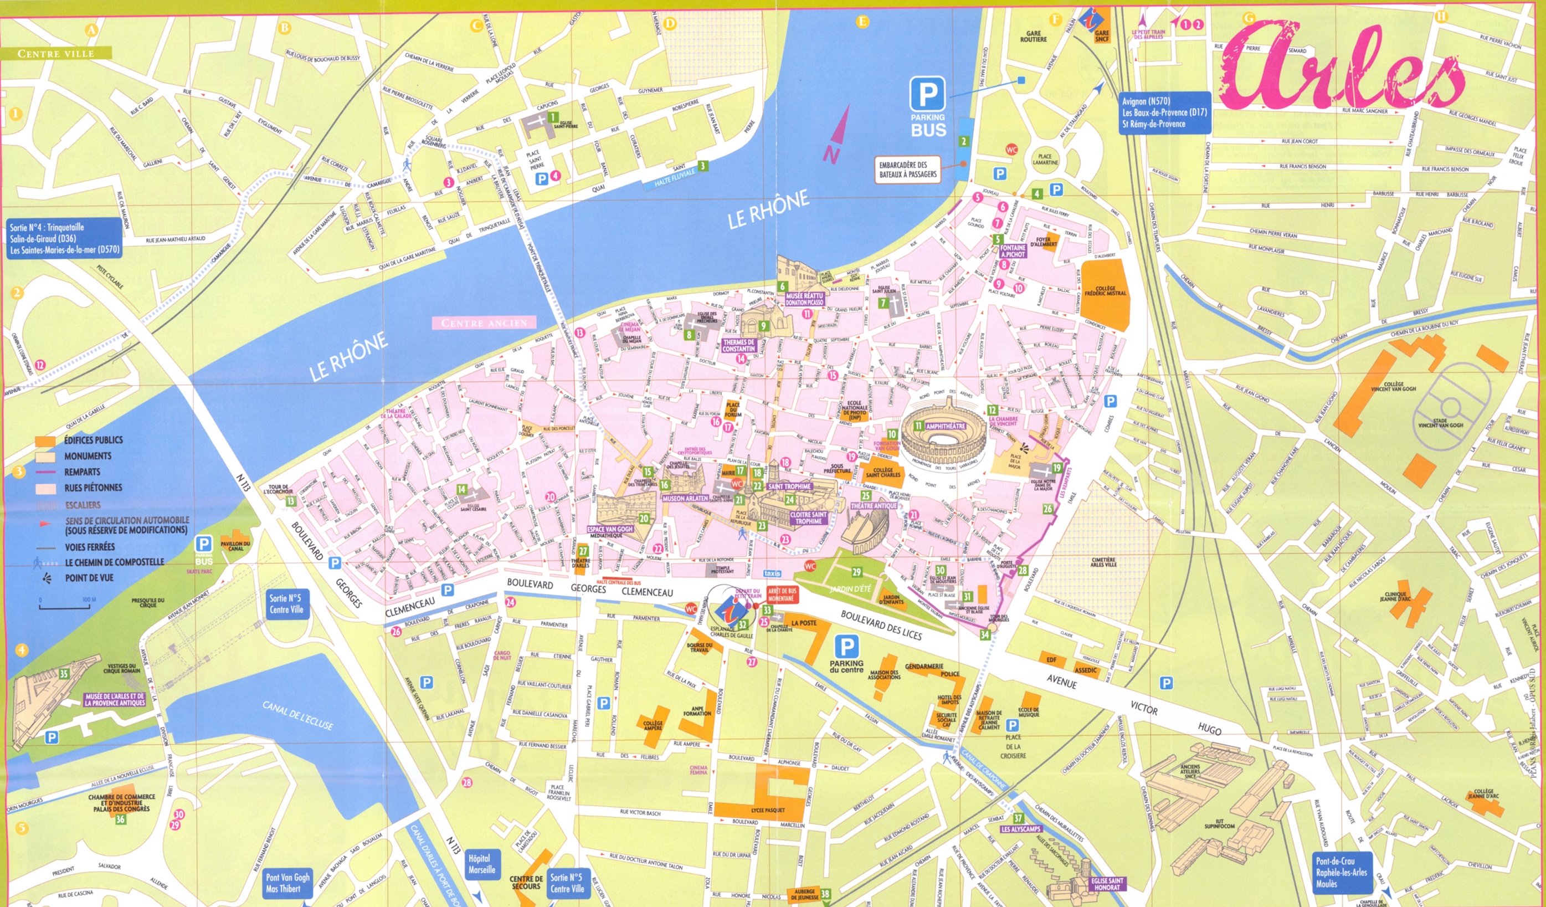
Task: Click the Pont Van Gogh Mas Thibert sign
Action: click(287, 883)
